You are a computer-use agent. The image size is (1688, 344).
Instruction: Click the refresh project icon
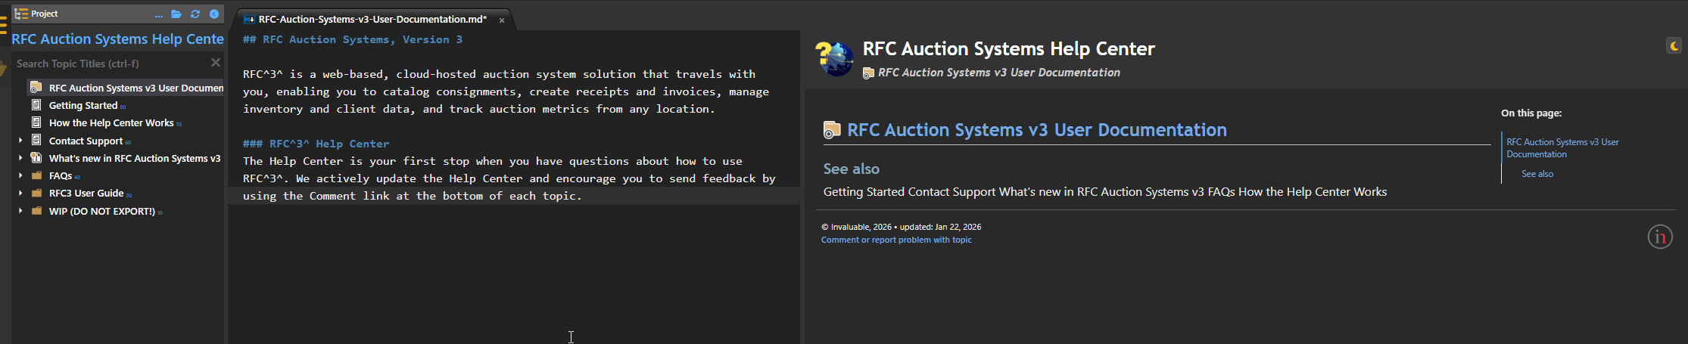pos(195,14)
